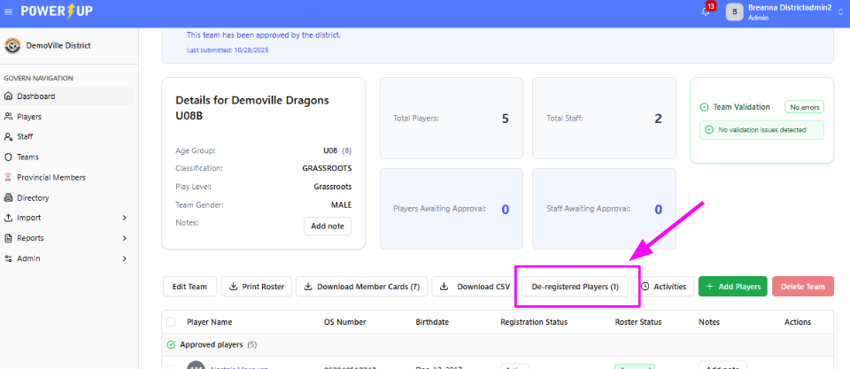Click the Registration Status column header
This screenshot has height=369, width=850.
click(x=534, y=322)
